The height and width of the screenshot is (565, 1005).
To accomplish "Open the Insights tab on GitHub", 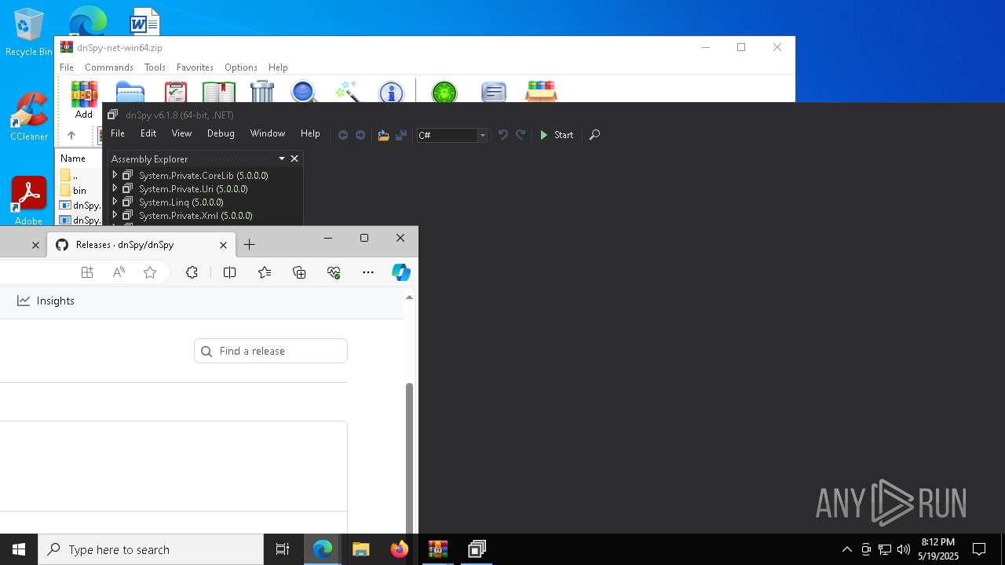I will coord(46,301).
